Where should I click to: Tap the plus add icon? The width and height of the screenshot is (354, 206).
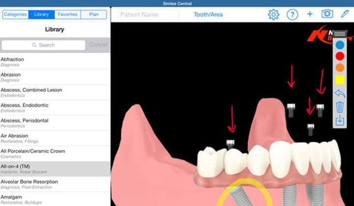pyautogui.click(x=310, y=14)
